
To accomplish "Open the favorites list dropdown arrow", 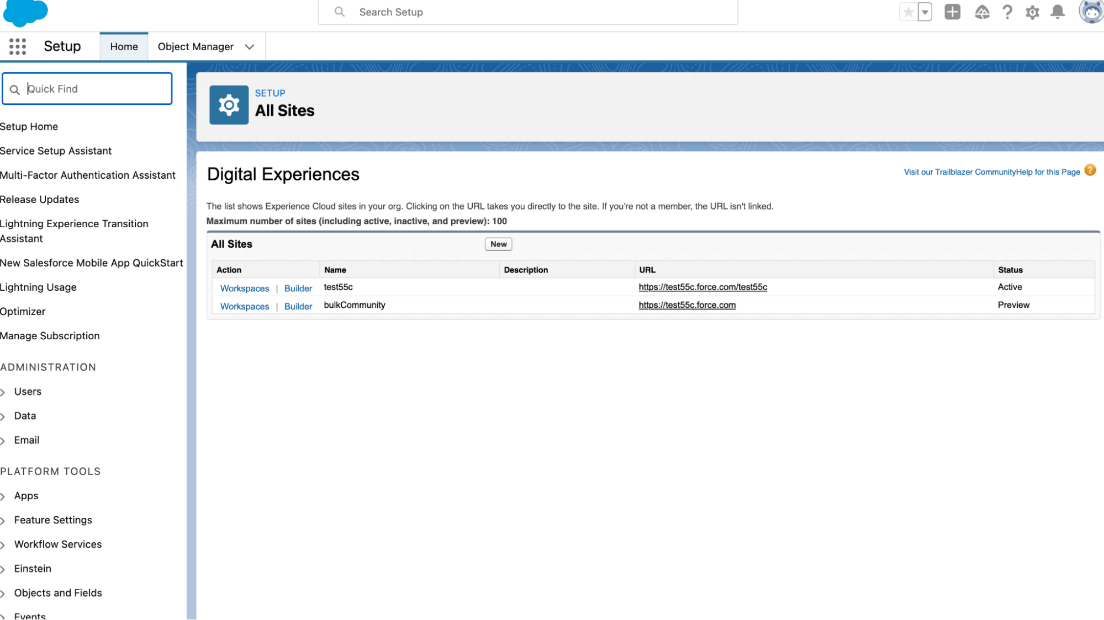I will [925, 12].
